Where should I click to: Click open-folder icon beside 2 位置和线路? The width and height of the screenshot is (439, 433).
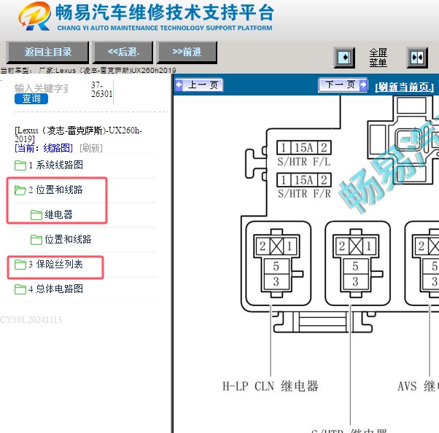click(x=20, y=190)
